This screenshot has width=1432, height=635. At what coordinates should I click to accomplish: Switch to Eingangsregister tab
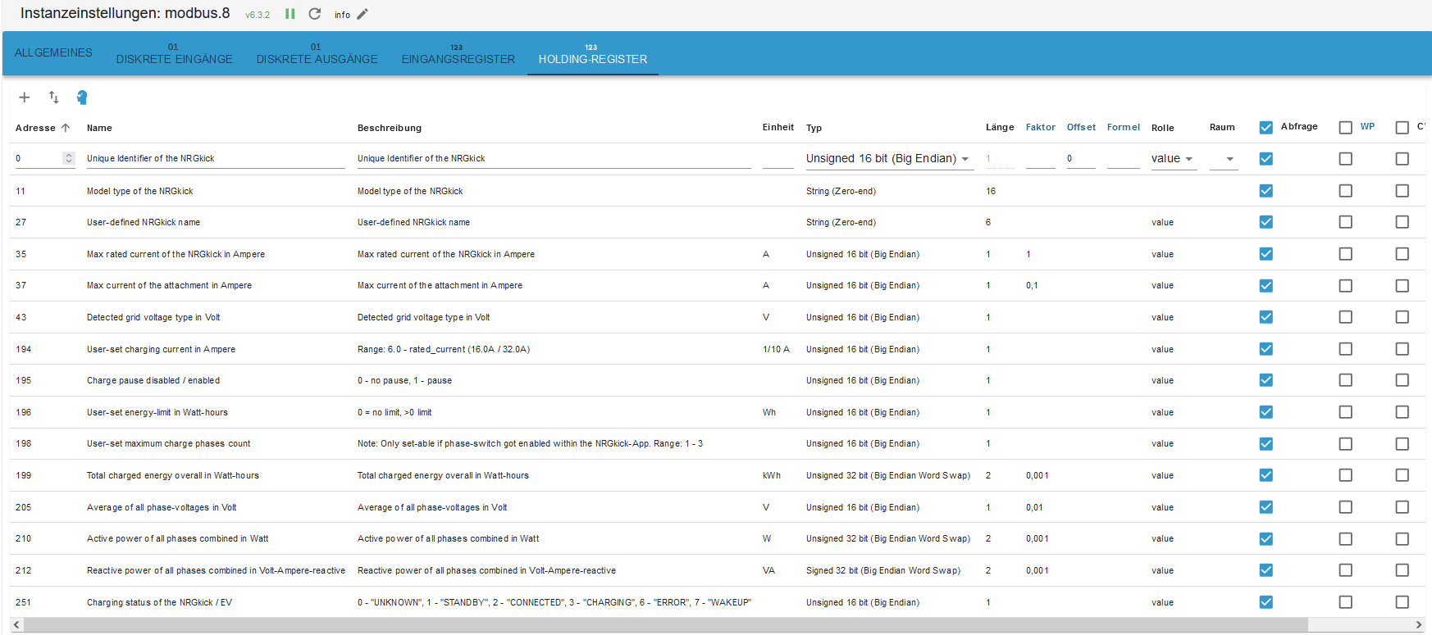click(x=458, y=53)
